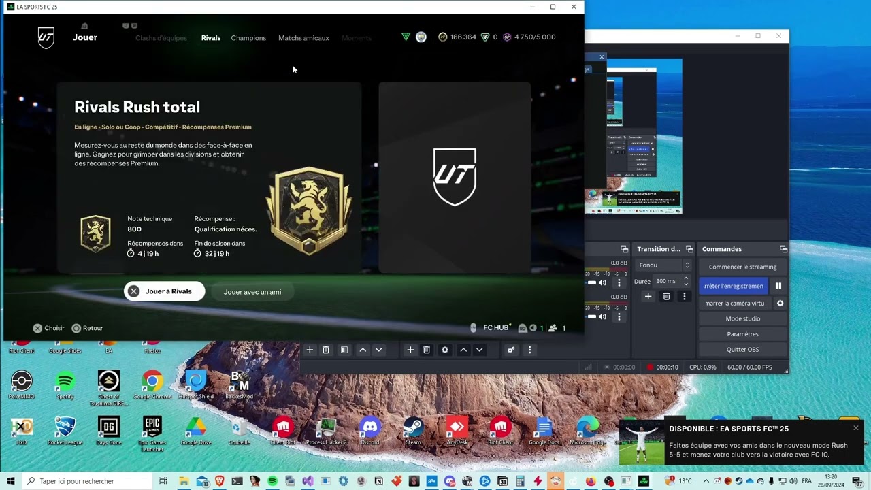Viewport: 871px width, 490px height.
Task: Open second audio channel three-dot menu
Action: [x=619, y=316]
